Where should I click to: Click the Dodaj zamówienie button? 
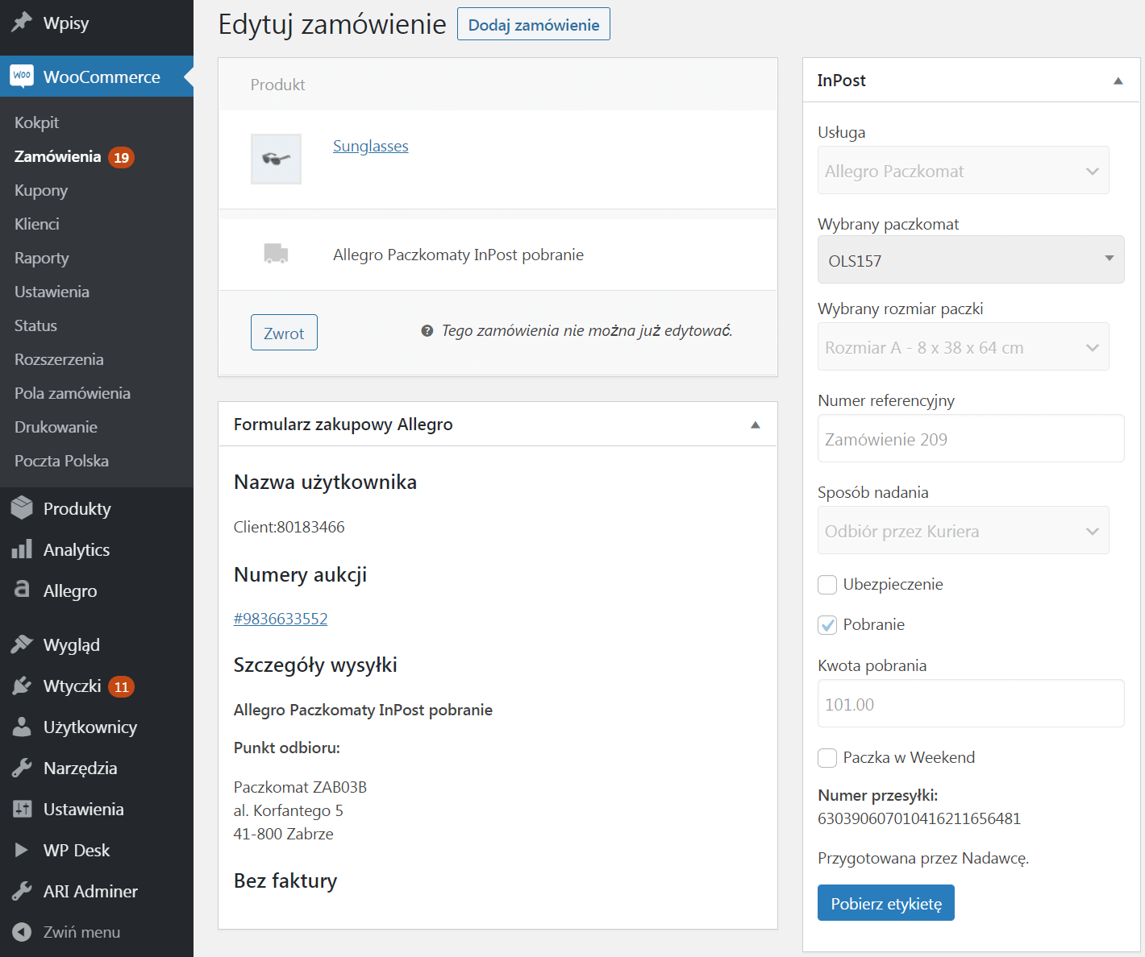pyautogui.click(x=534, y=24)
